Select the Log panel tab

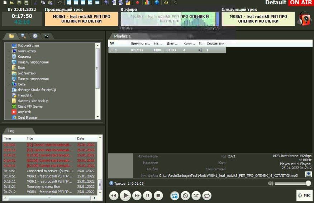(x=11, y=131)
